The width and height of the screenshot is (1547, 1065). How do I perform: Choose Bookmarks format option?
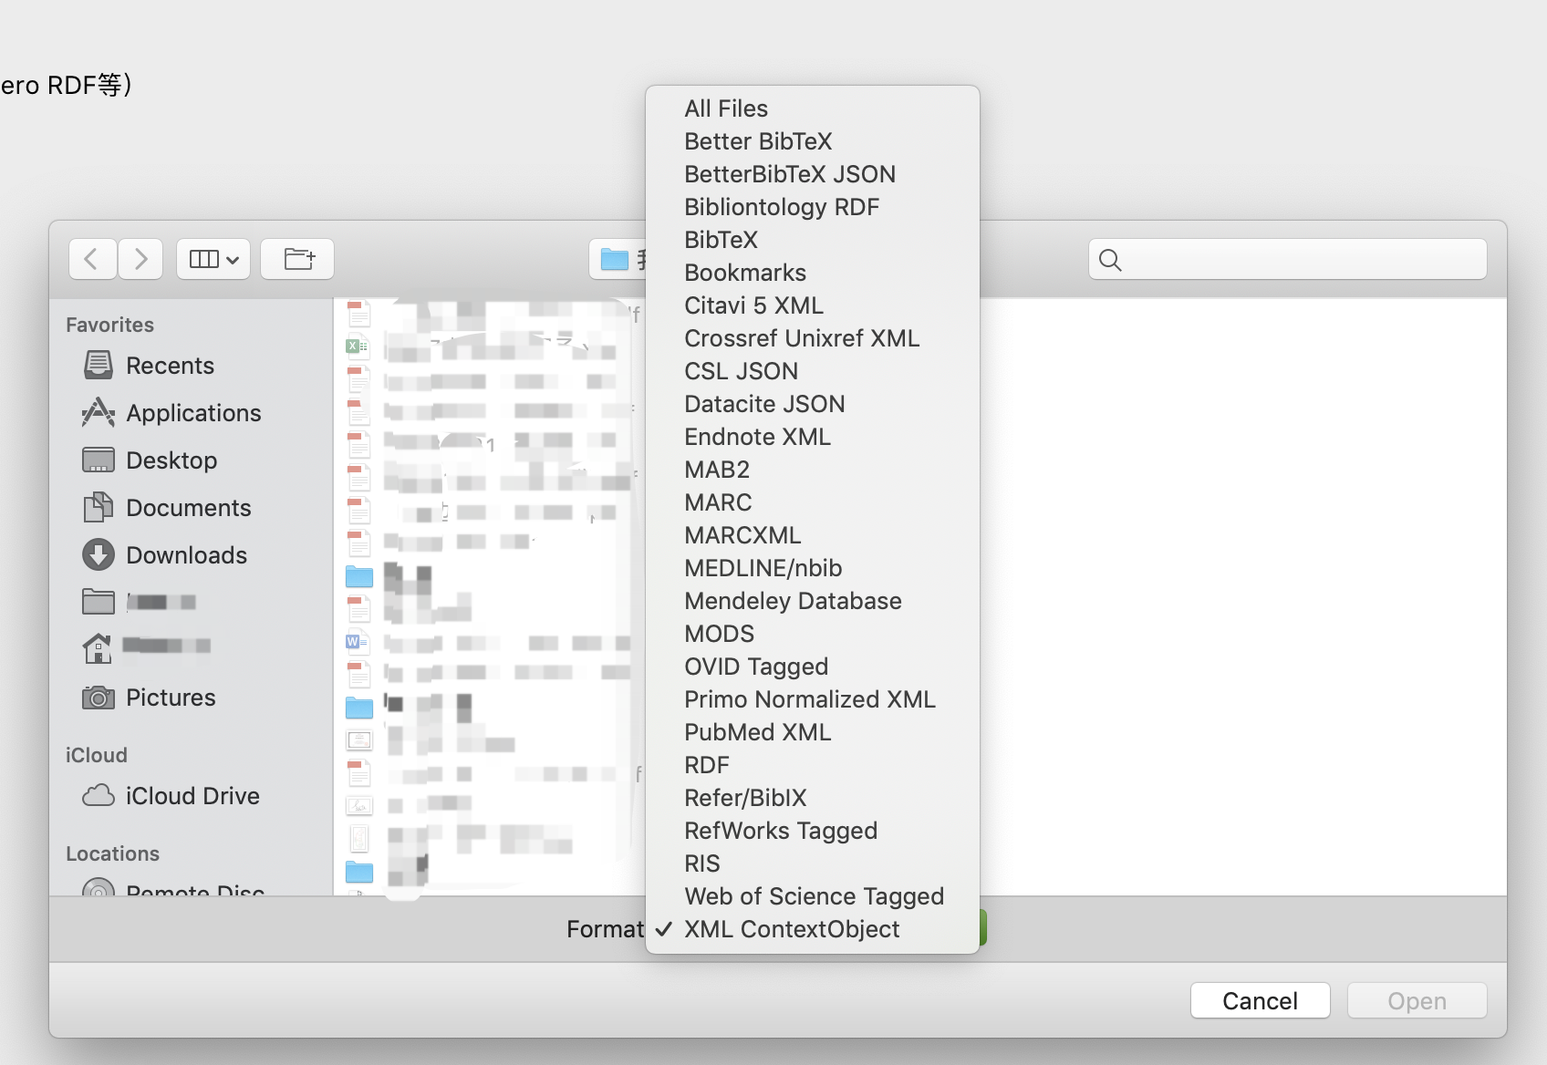813,273
